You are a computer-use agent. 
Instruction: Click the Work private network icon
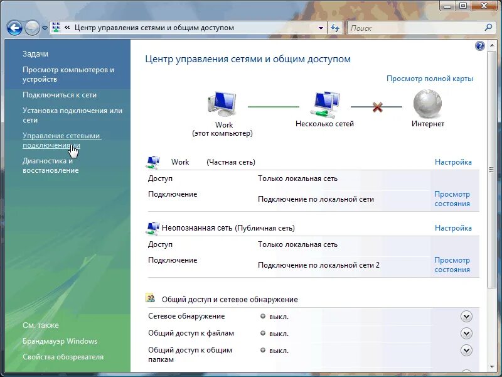click(152, 162)
